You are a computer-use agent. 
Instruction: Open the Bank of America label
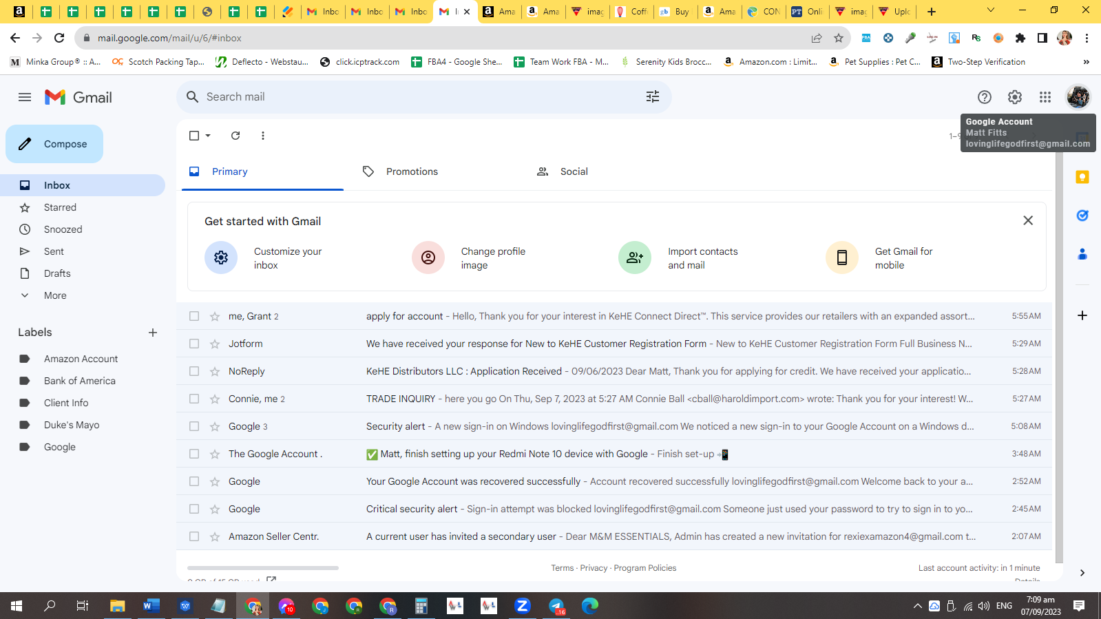pos(80,381)
